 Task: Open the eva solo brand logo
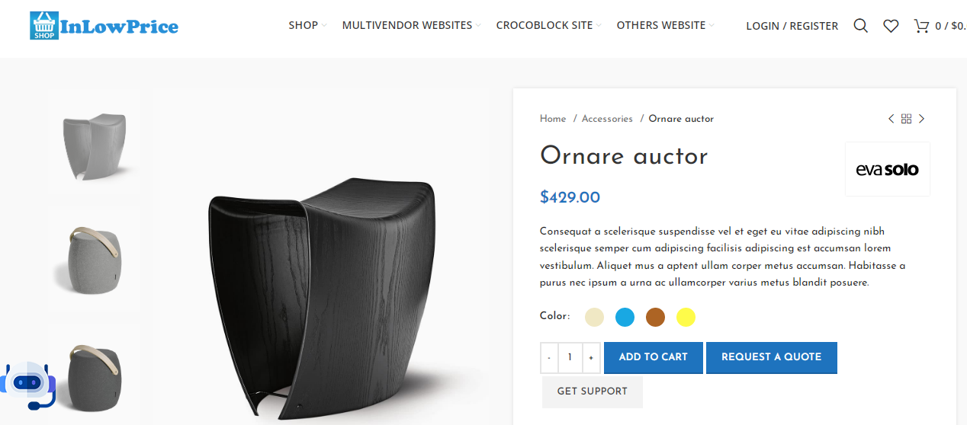click(887, 169)
